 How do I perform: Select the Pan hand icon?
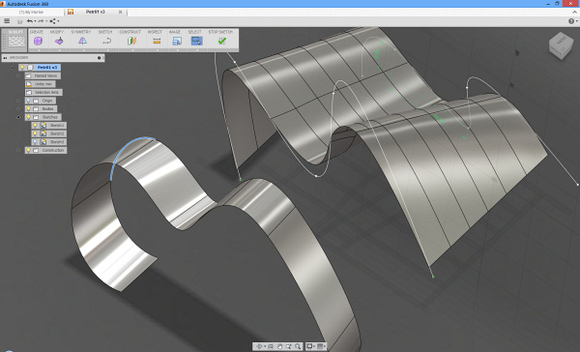(279, 346)
